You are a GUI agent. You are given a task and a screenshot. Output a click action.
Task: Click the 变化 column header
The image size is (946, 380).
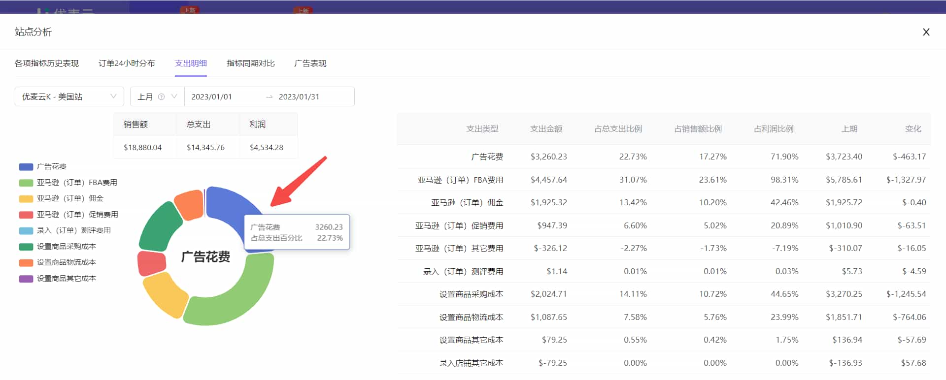pos(913,129)
